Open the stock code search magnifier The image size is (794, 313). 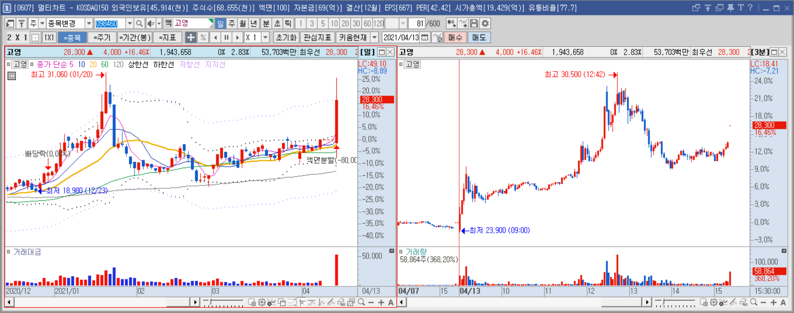click(139, 23)
